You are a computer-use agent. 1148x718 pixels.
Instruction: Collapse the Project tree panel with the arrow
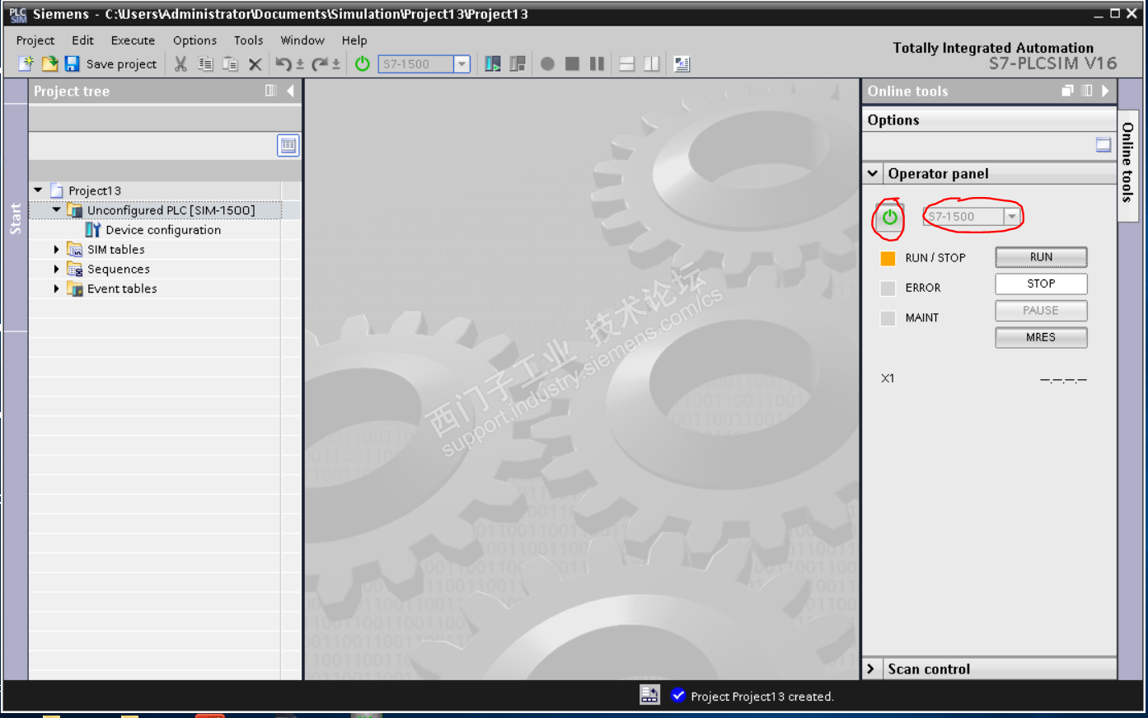click(290, 91)
